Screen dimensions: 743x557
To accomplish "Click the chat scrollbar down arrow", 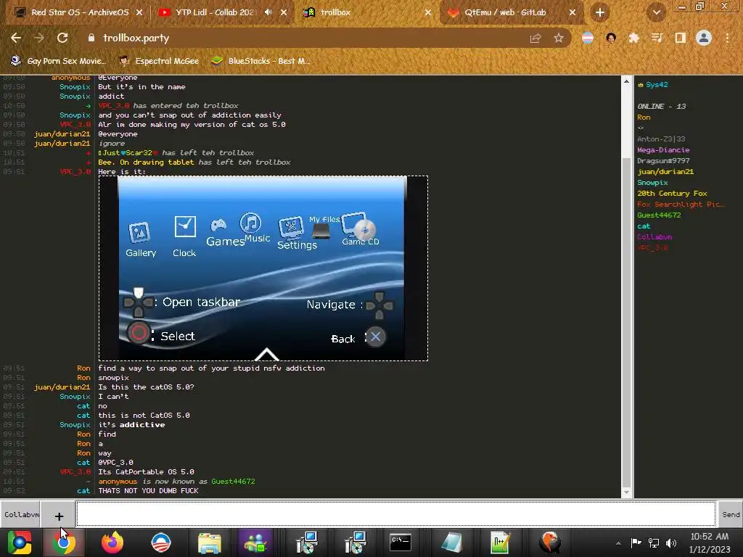I will pos(626,492).
